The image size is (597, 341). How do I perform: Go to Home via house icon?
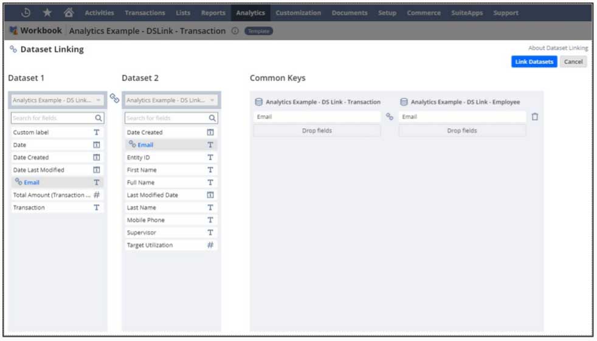coord(69,12)
